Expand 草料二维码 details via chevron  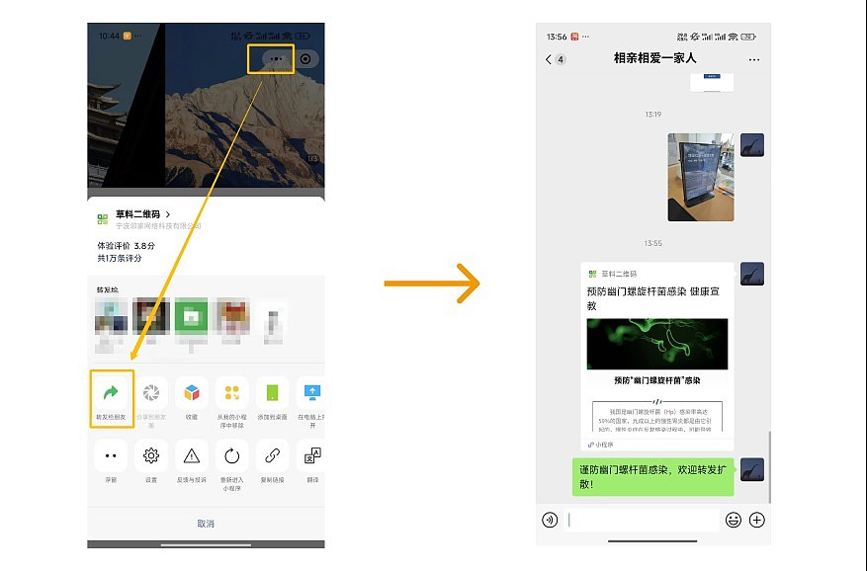(168, 214)
